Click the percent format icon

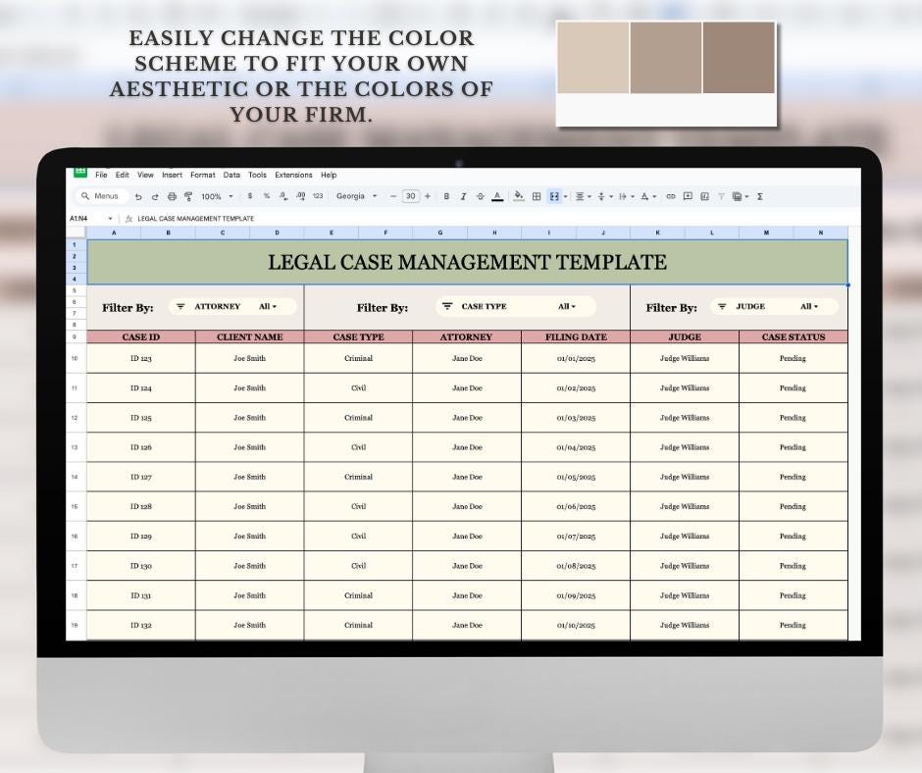pyautogui.click(x=265, y=196)
